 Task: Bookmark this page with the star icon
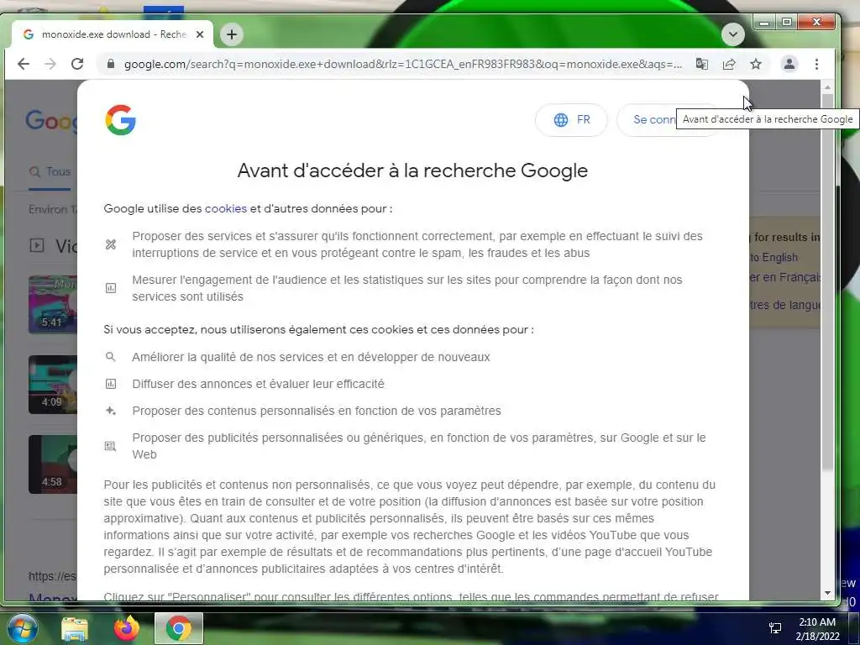point(756,64)
